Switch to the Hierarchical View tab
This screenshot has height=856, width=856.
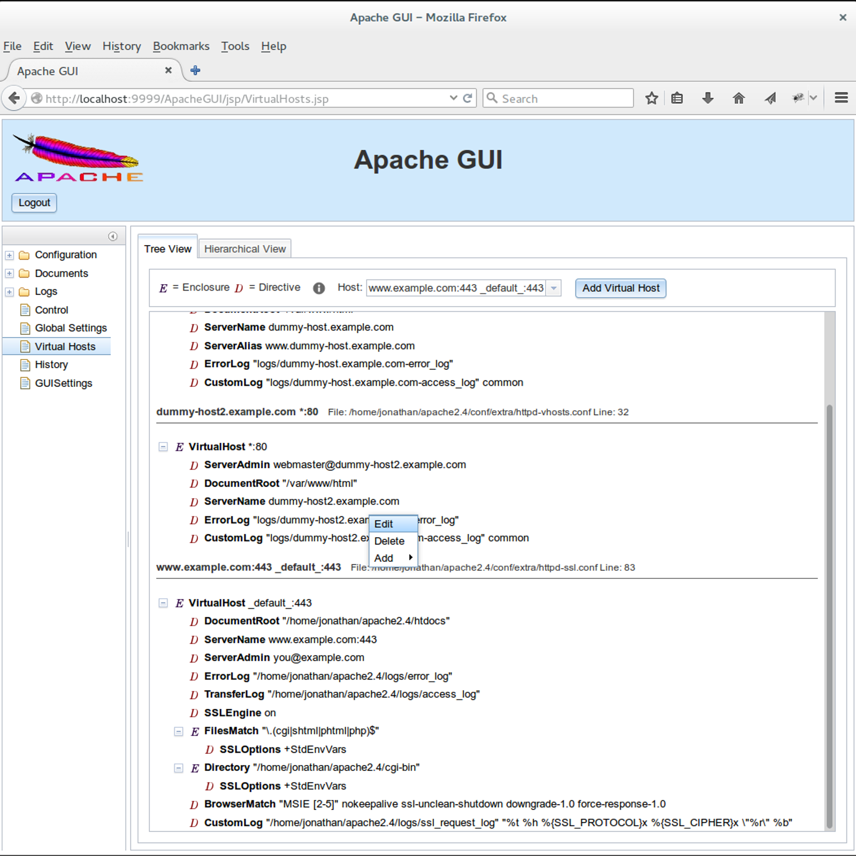click(x=245, y=249)
